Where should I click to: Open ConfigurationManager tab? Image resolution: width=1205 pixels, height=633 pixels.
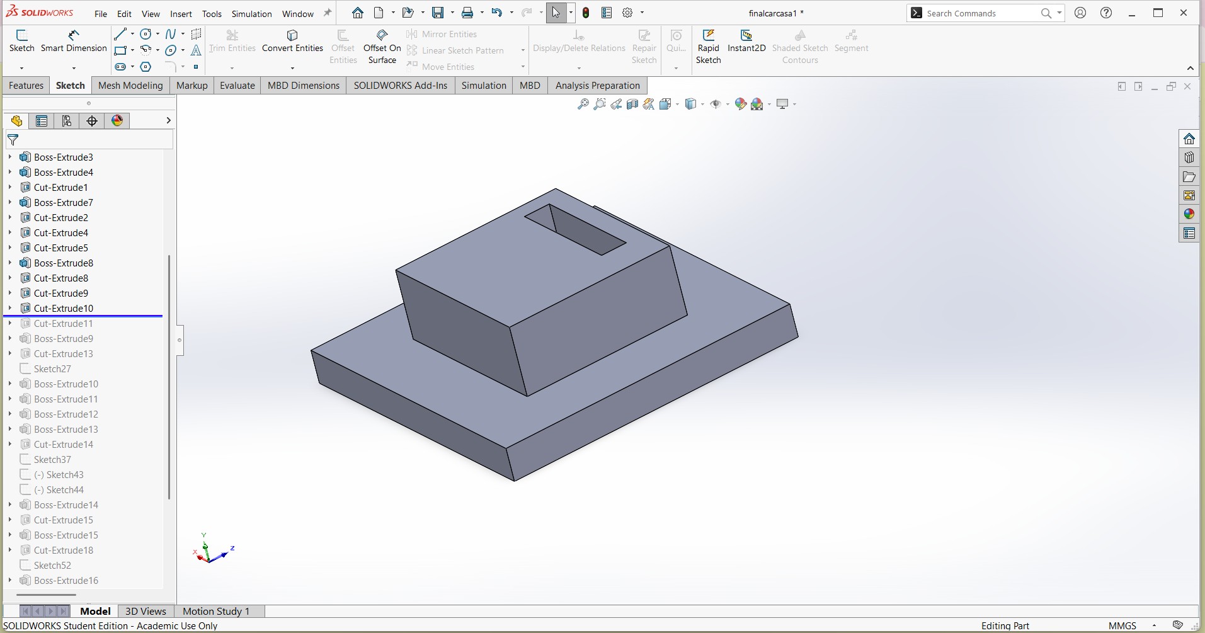(67, 121)
